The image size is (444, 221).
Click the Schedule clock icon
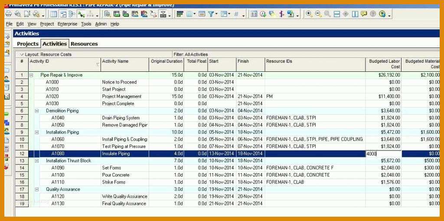pyautogui.click(x=263, y=14)
